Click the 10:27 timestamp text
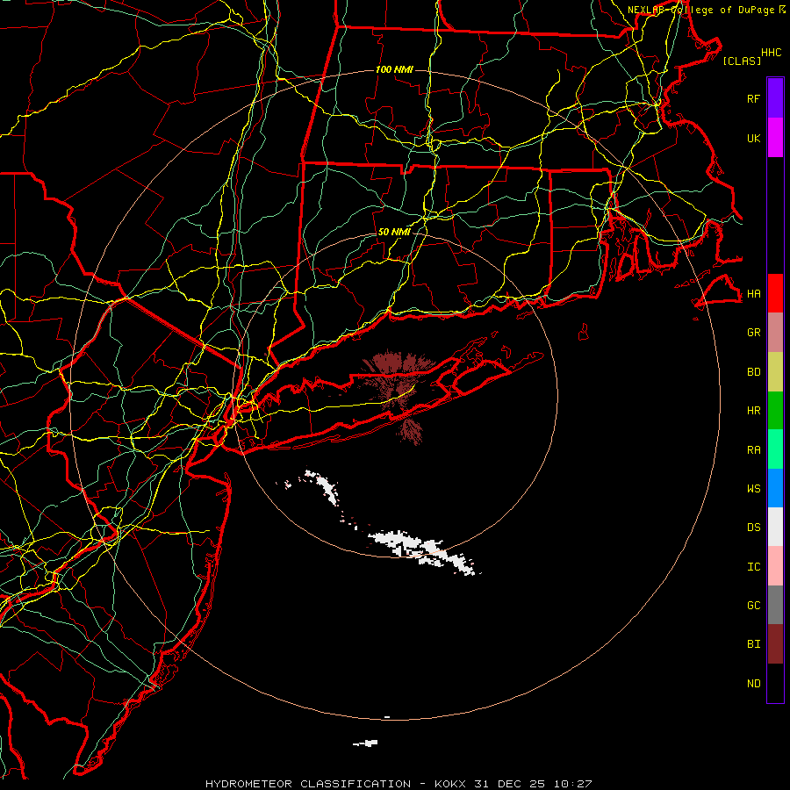This screenshot has height=790, width=790. coord(573,784)
